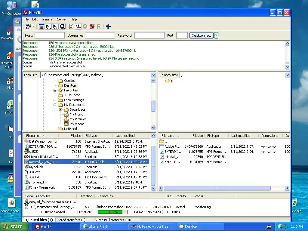This screenshot has height=231, width=308.
Task: Select the My Music folder icon
Action: [x=66, y=114]
